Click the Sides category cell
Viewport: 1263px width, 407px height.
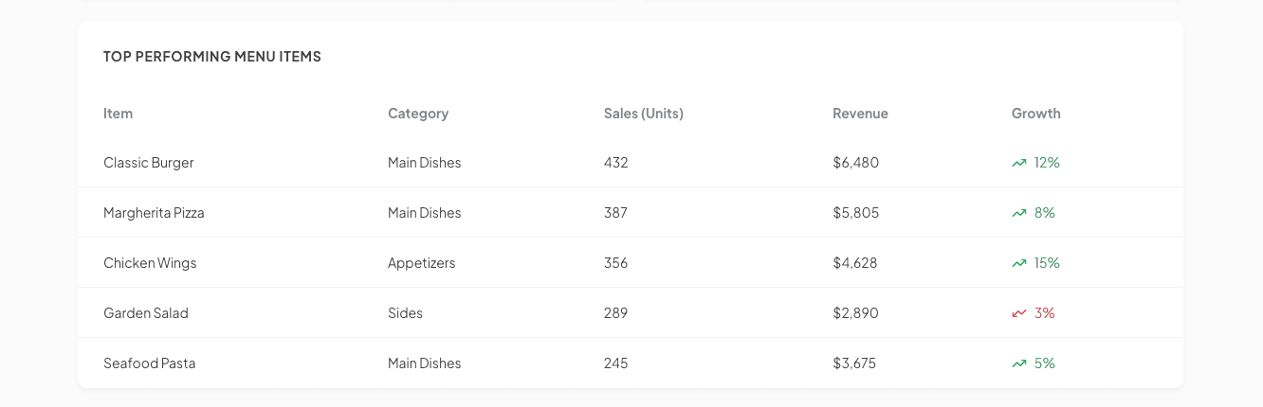405,313
